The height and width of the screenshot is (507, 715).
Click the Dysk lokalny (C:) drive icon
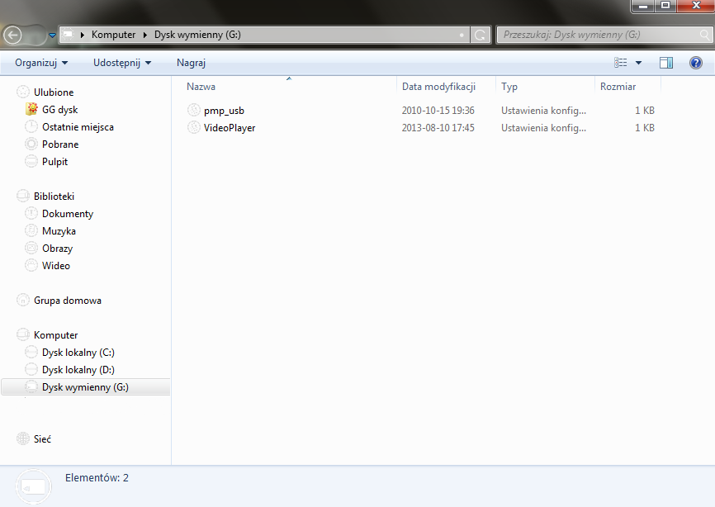click(31, 352)
